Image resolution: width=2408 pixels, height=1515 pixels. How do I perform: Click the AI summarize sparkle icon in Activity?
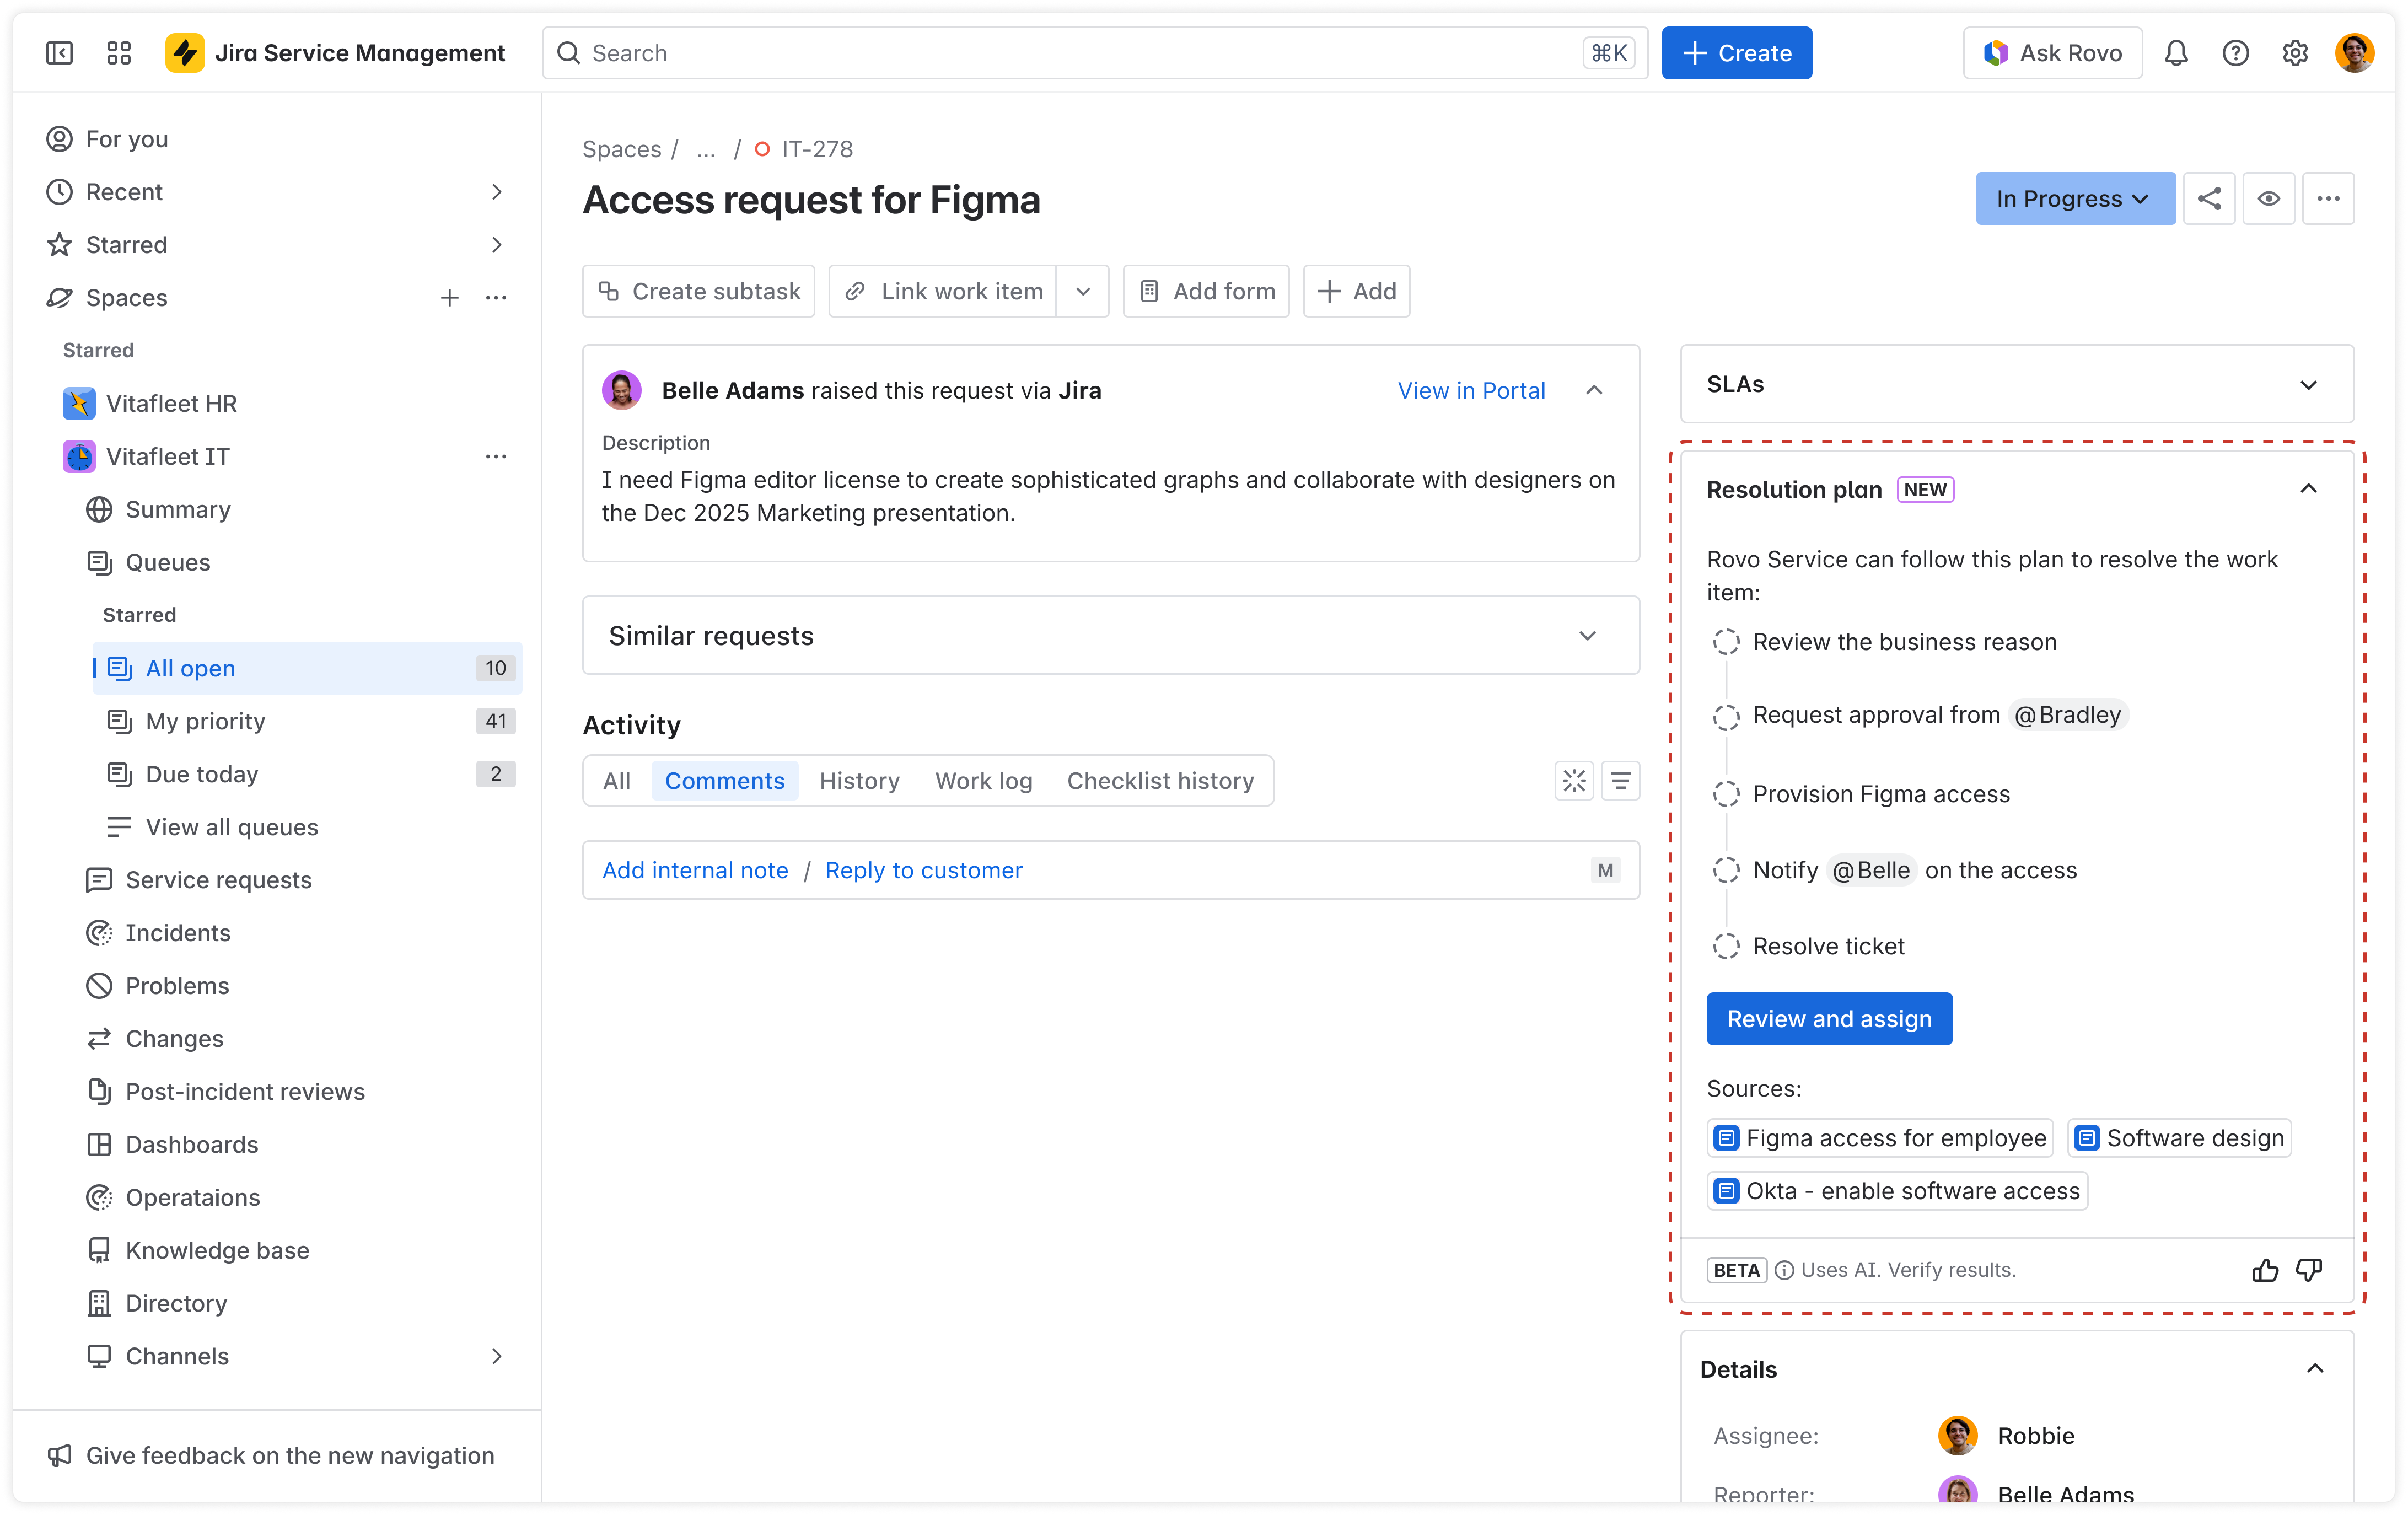tap(1574, 780)
